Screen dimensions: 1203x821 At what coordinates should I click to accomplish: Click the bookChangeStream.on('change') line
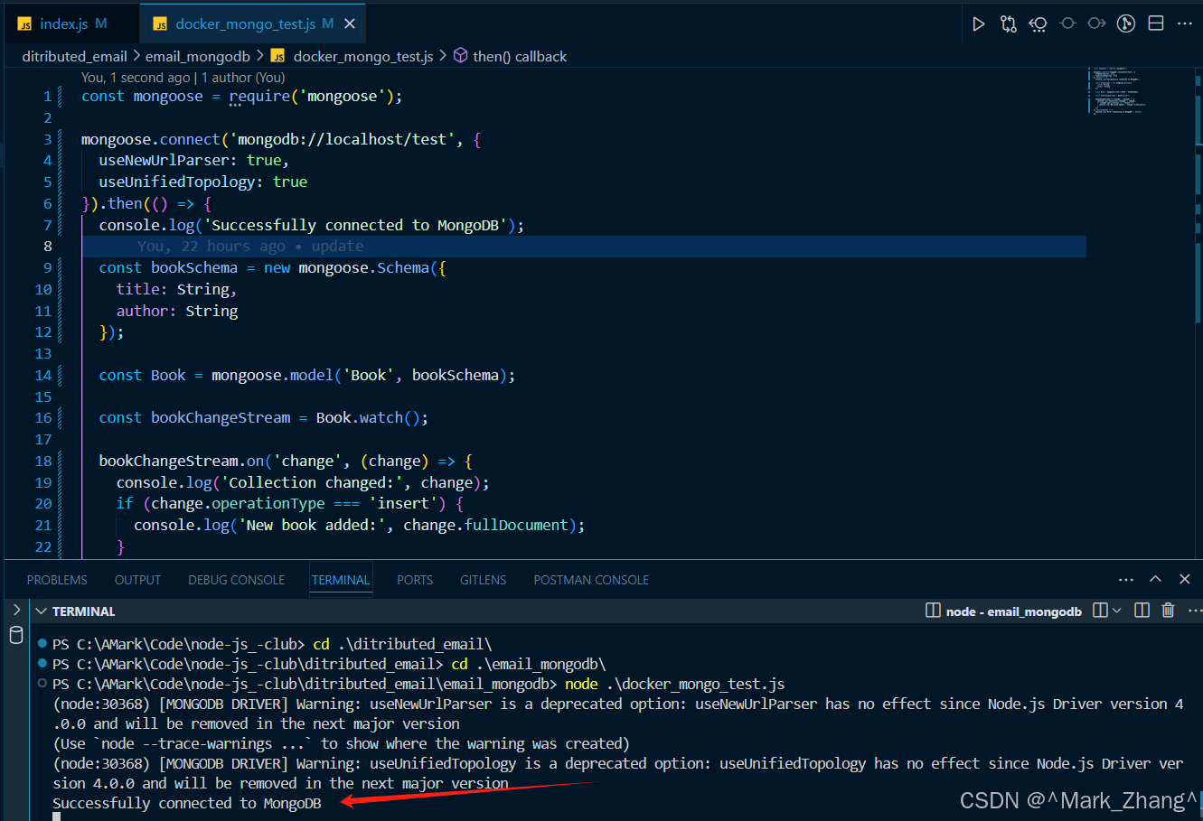tap(286, 461)
